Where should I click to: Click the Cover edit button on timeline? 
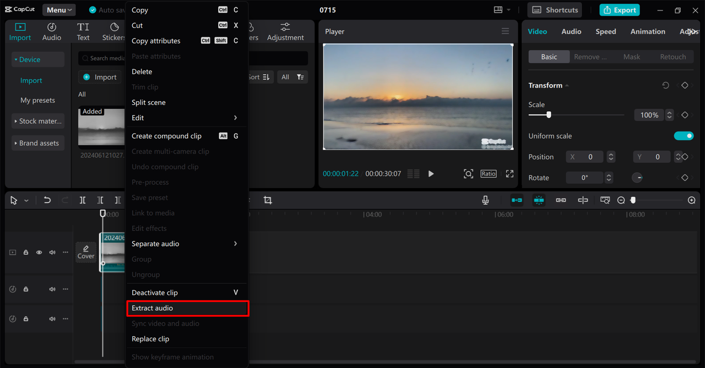[86, 252]
